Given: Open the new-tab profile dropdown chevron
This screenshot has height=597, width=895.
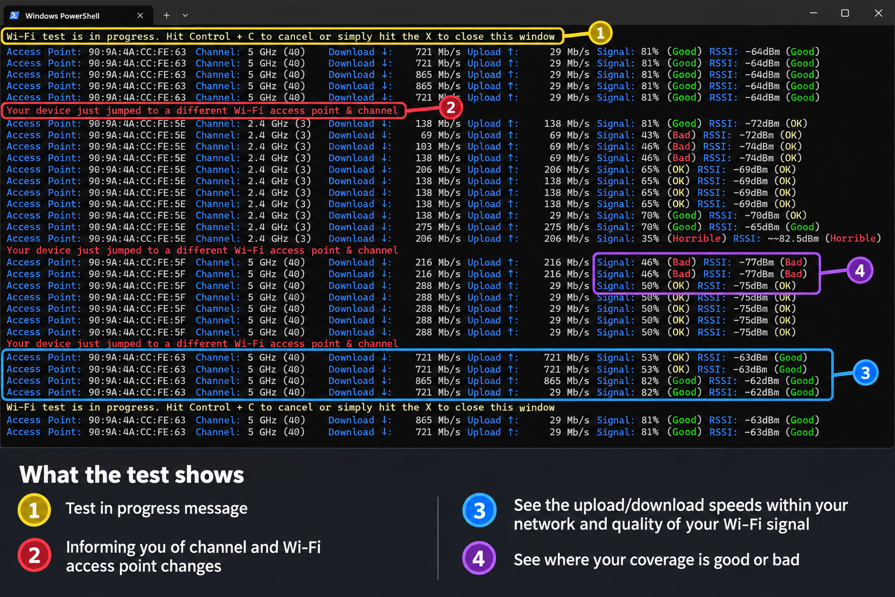Looking at the screenshot, I should click(185, 15).
